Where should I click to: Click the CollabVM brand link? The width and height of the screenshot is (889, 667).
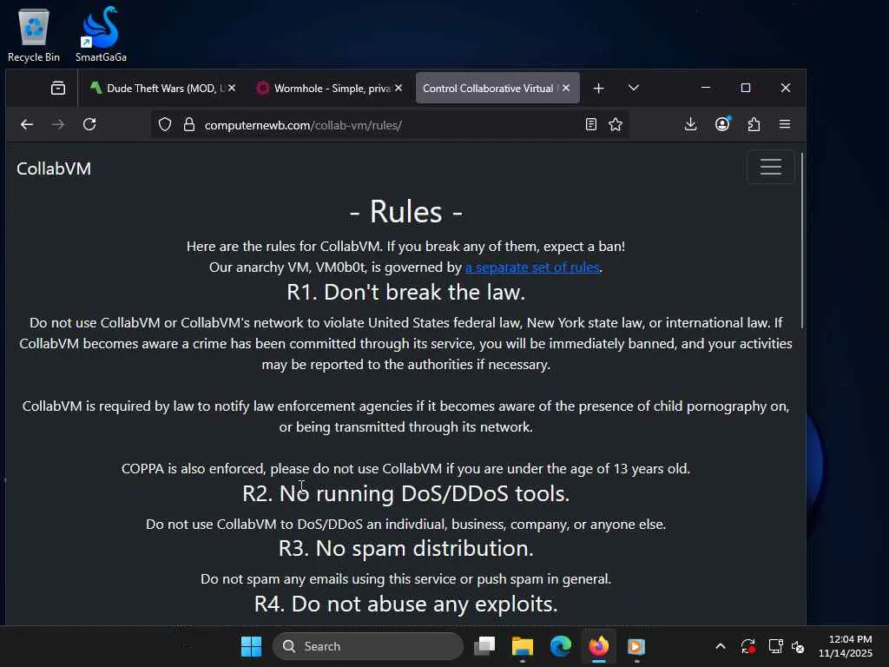[x=54, y=168]
